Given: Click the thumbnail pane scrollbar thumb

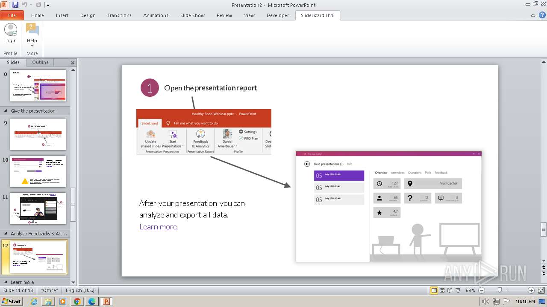Looking at the screenshot, I should tap(73, 204).
